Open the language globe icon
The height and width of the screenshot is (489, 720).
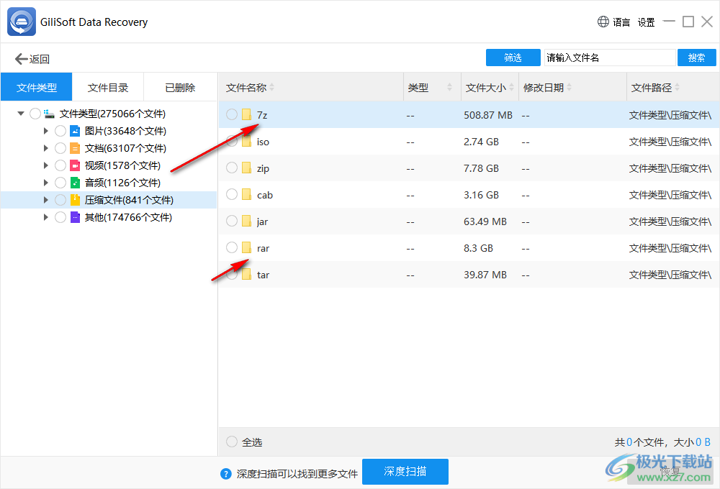pos(603,22)
